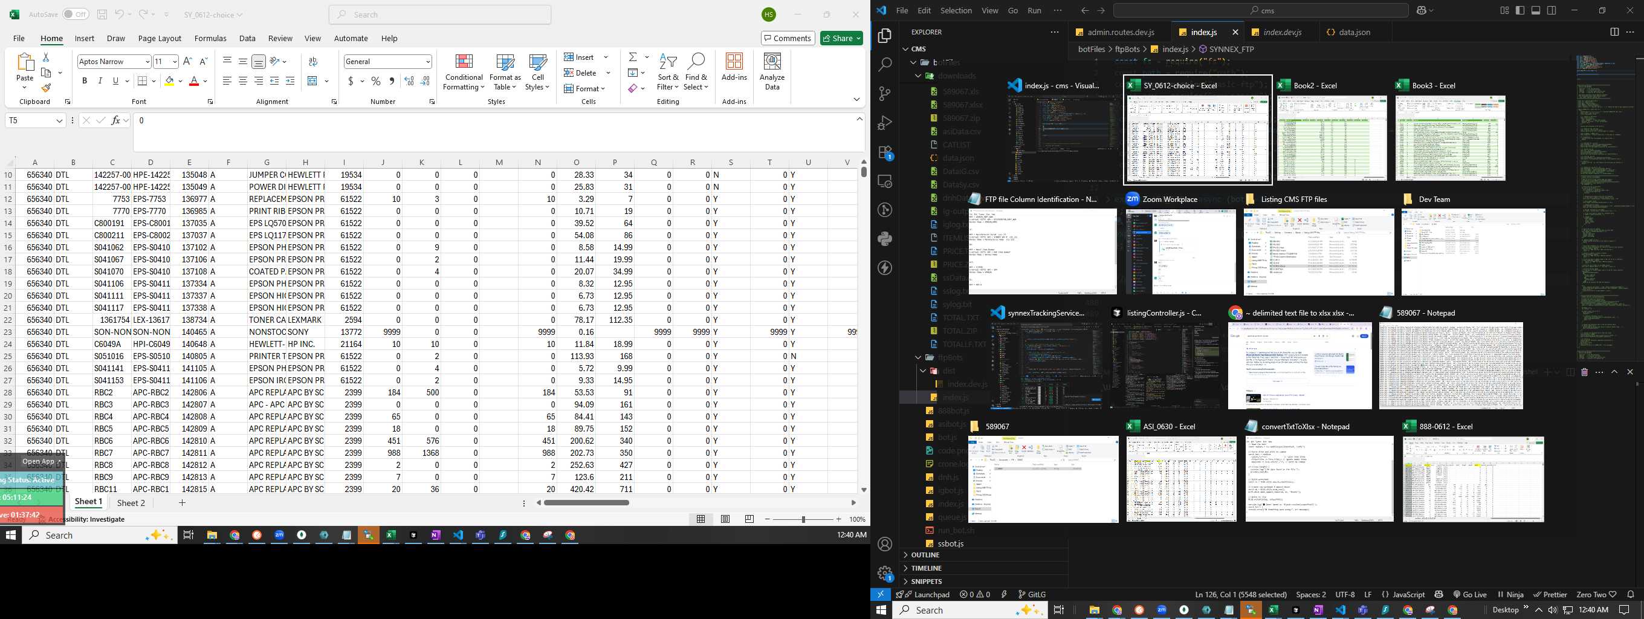This screenshot has height=619, width=1644.
Task: Click the Save icon in Excel title bar
Action: (102, 14)
